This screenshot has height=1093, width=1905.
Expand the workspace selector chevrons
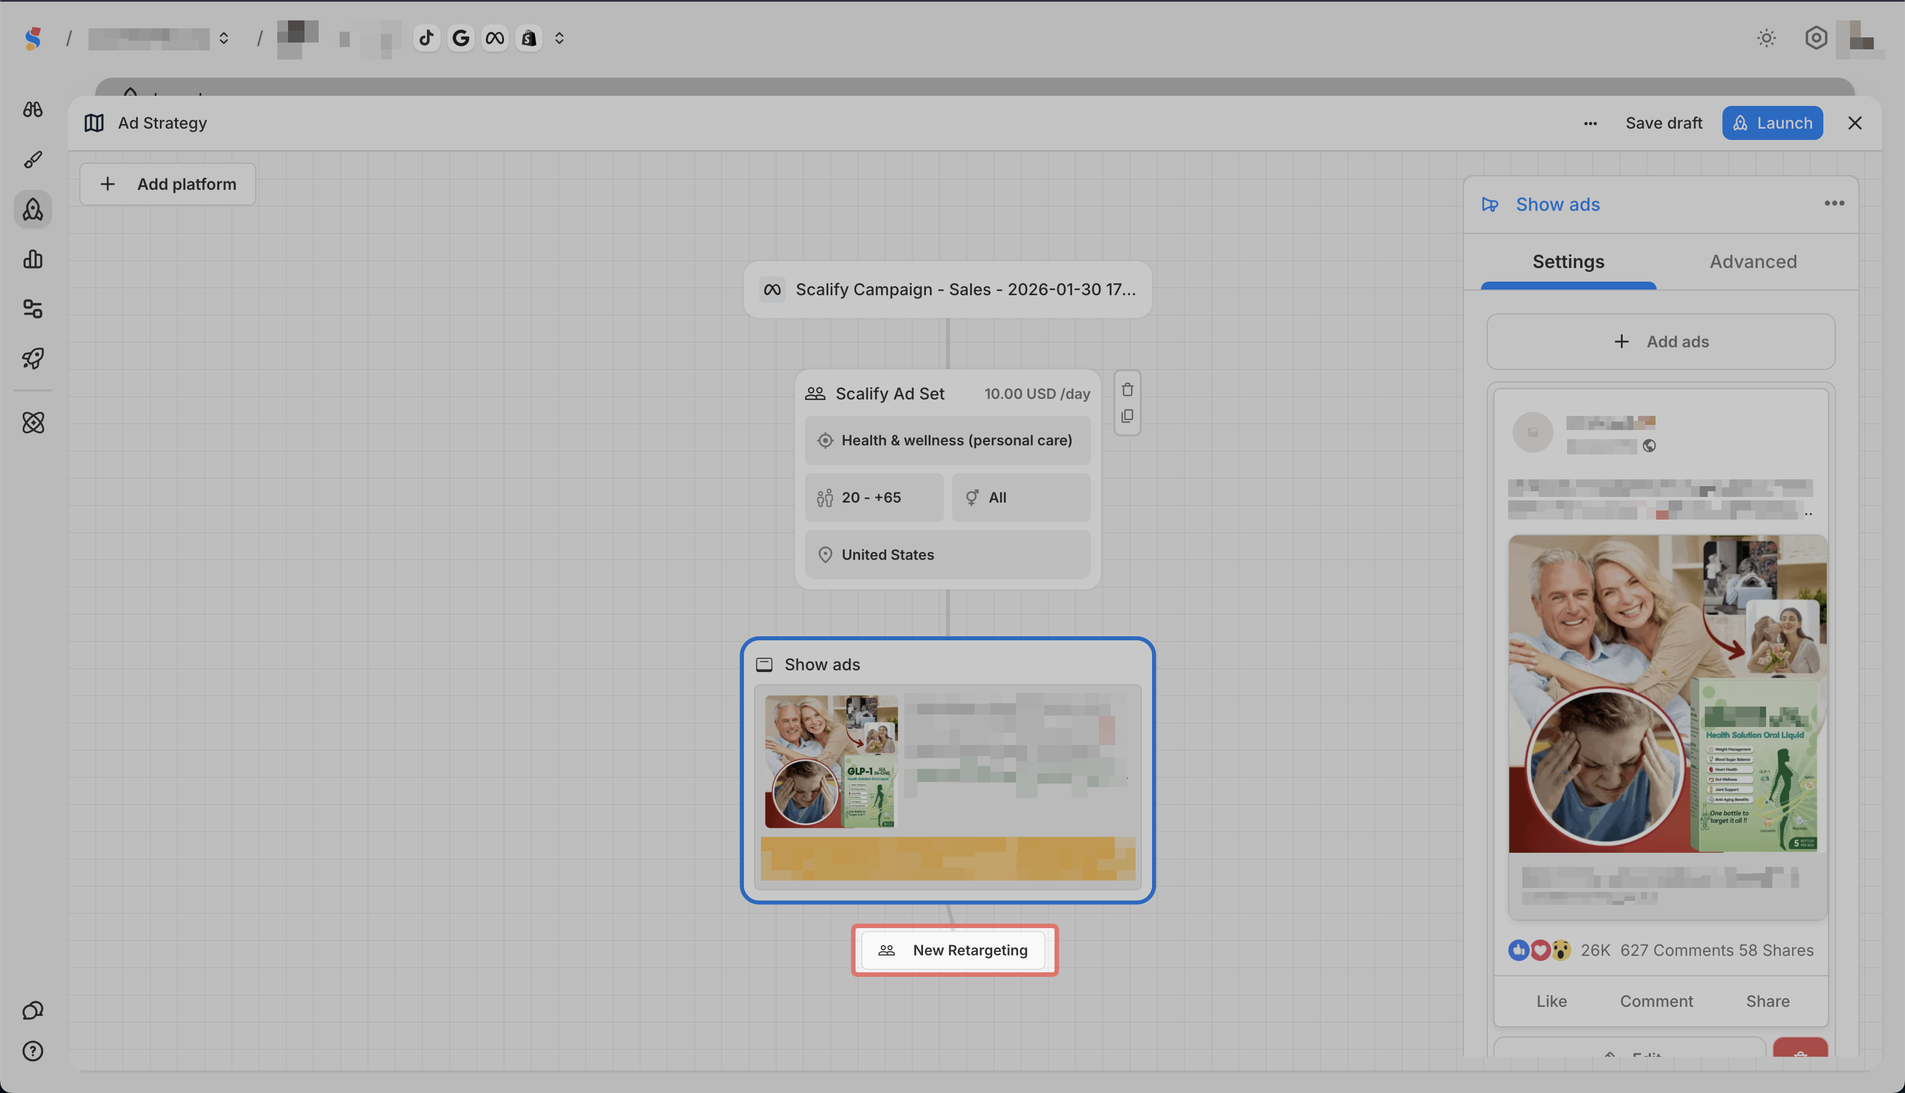[224, 37]
